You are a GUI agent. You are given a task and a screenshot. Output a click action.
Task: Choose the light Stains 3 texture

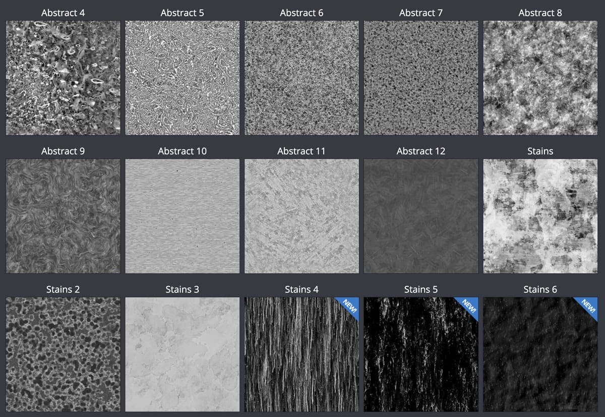(182, 354)
